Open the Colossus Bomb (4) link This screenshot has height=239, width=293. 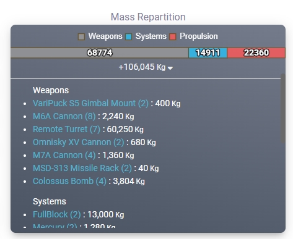point(69,181)
